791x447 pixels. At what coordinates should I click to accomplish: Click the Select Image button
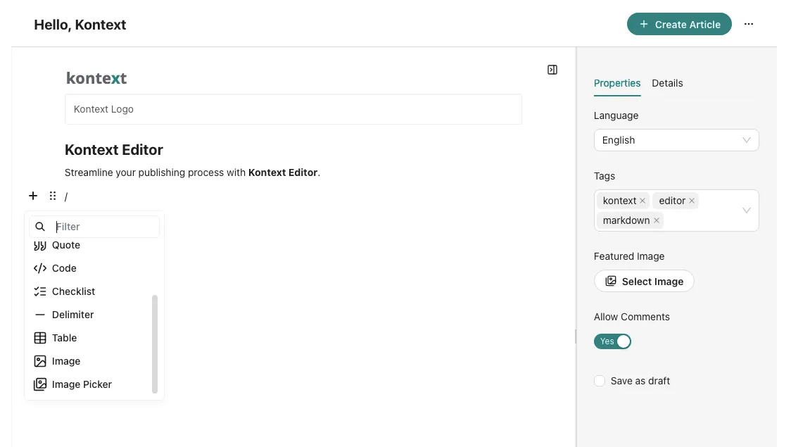click(x=644, y=281)
